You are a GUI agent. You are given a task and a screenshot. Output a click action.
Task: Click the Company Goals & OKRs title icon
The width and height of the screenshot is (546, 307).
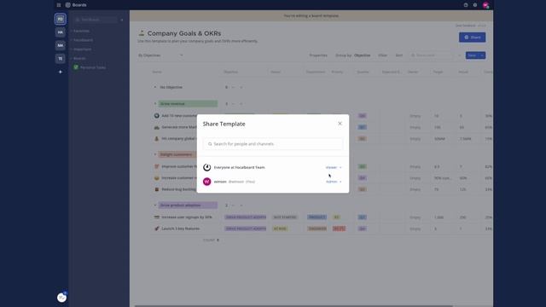pos(142,33)
